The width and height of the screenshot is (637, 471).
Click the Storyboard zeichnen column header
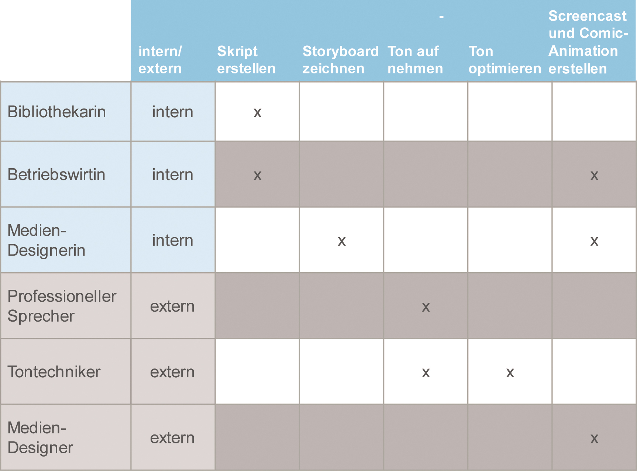pos(340,60)
